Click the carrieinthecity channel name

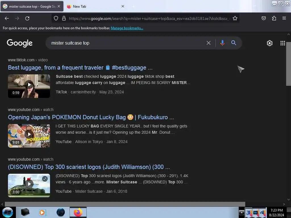(x=83, y=92)
